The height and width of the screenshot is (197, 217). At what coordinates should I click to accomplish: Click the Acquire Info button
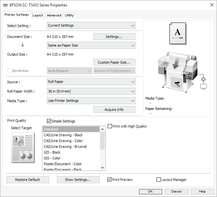[114, 110]
